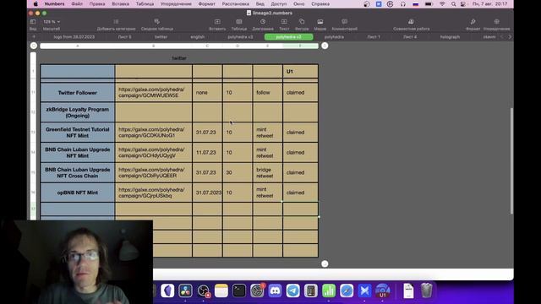This screenshot has height=304, width=541.
Task: Open the Таблица menu
Action: point(145,3)
